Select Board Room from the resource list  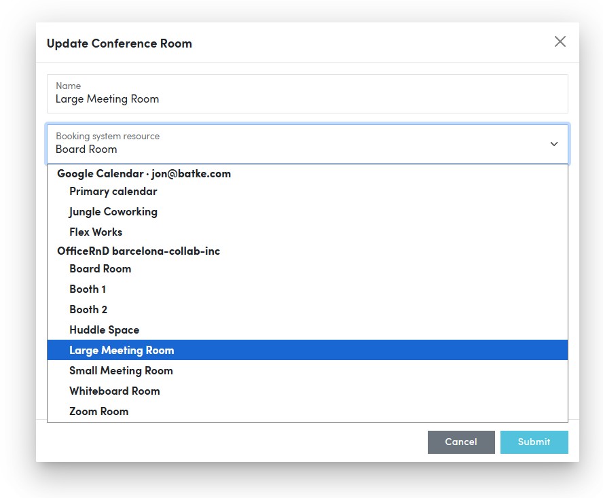100,268
